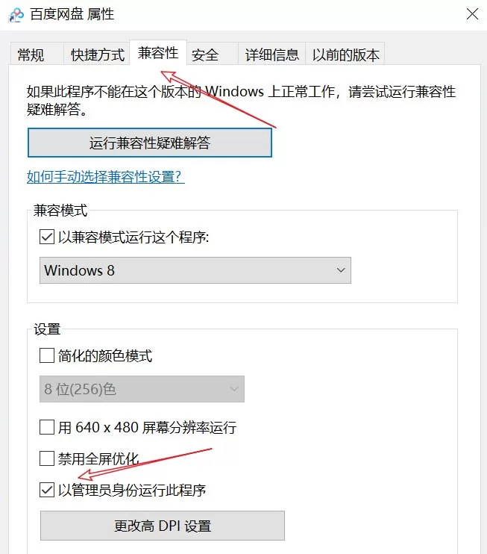The width and height of the screenshot is (487, 554).
Task: Click the 兼容模式 group label
Action: click(x=60, y=211)
